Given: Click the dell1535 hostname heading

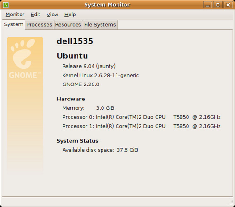Looking at the screenshot, I should pyautogui.click(x=75, y=41).
